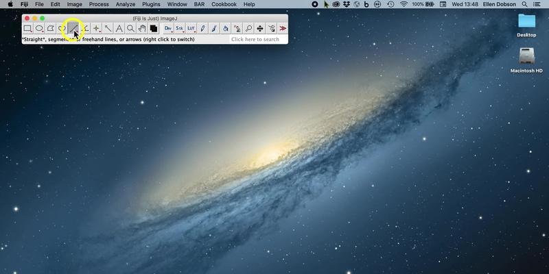Open the LUT lookup table menu

pos(191,28)
